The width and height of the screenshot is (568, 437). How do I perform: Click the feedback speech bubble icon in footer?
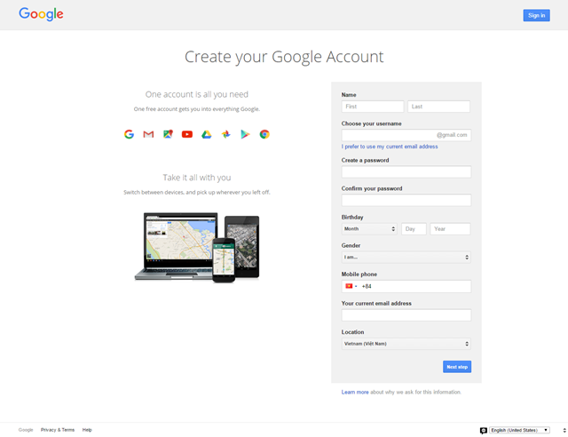point(483,431)
